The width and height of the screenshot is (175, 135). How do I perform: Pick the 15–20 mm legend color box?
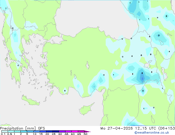point(43,131)
